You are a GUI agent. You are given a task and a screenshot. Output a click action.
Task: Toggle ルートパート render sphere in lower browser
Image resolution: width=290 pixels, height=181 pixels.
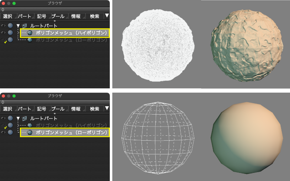tap(10, 118)
